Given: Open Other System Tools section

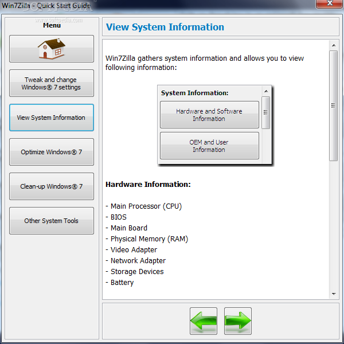Looking at the screenshot, I should click(x=52, y=221).
